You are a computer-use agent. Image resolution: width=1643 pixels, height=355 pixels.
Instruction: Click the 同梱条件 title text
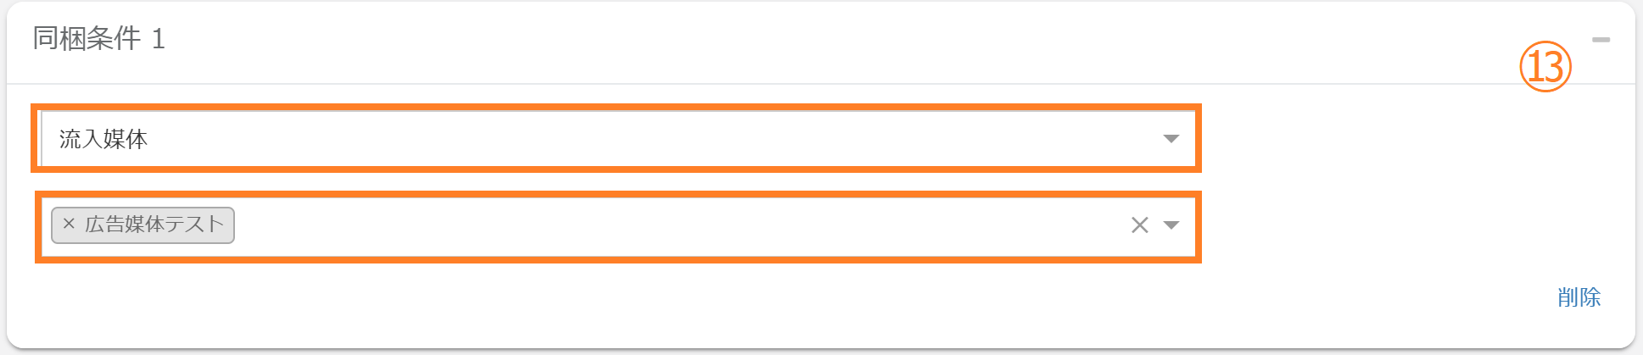pos(87,39)
